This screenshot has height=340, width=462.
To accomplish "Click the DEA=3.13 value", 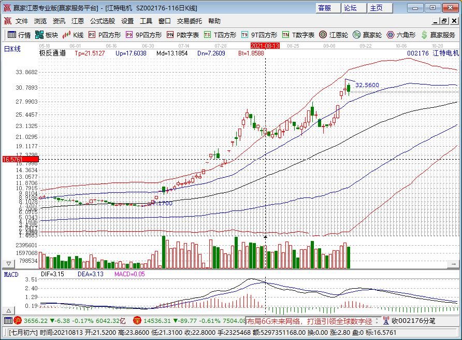I will pos(91,274).
